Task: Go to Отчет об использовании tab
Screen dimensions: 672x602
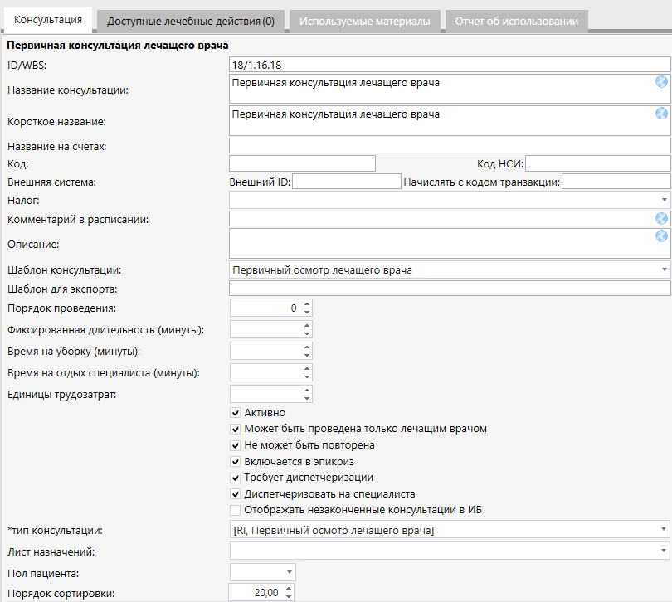Action: click(516, 22)
